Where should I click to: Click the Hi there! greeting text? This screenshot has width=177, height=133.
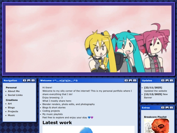[47, 88]
